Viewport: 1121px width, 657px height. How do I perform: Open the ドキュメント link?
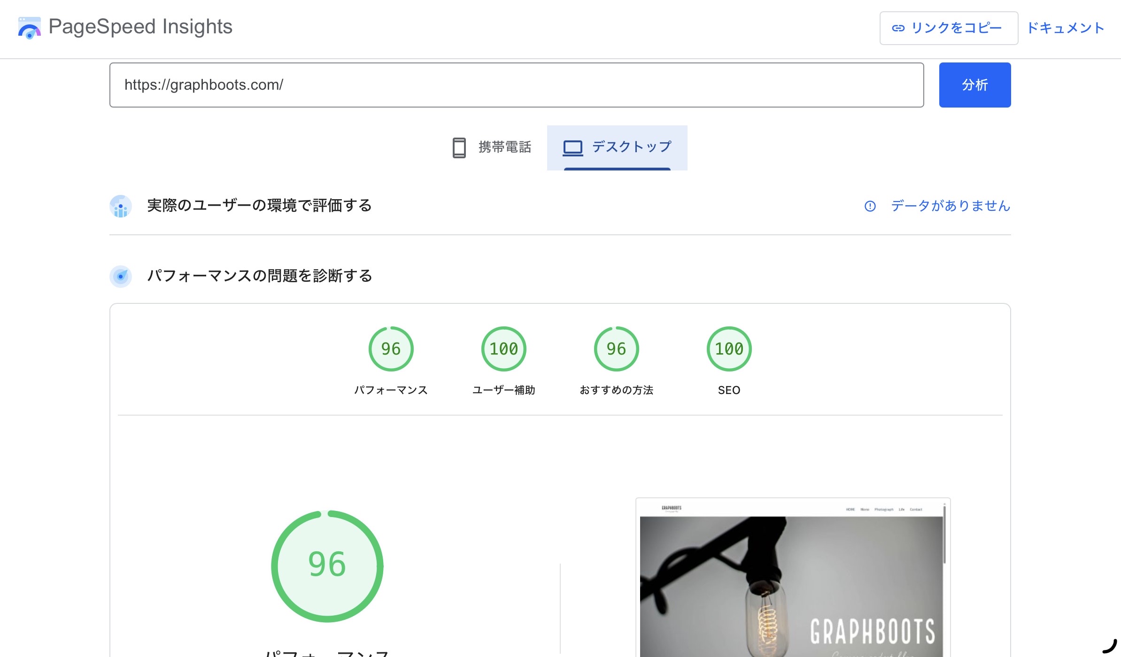[1065, 28]
